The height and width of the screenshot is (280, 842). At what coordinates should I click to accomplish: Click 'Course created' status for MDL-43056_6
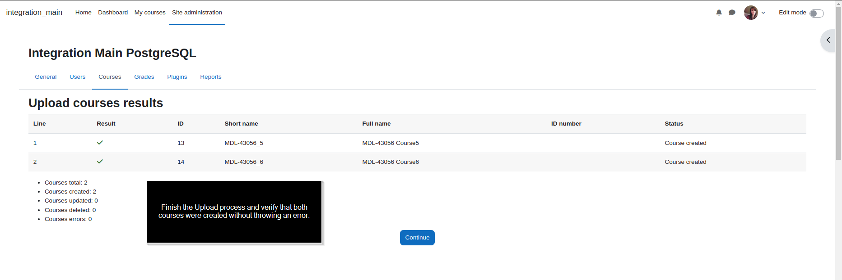coord(685,162)
